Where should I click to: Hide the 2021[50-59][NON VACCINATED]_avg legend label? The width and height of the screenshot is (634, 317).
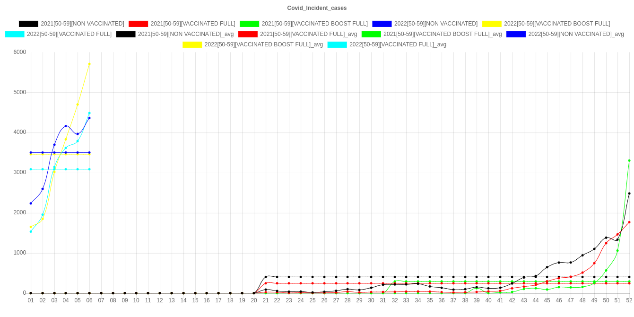(185, 34)
